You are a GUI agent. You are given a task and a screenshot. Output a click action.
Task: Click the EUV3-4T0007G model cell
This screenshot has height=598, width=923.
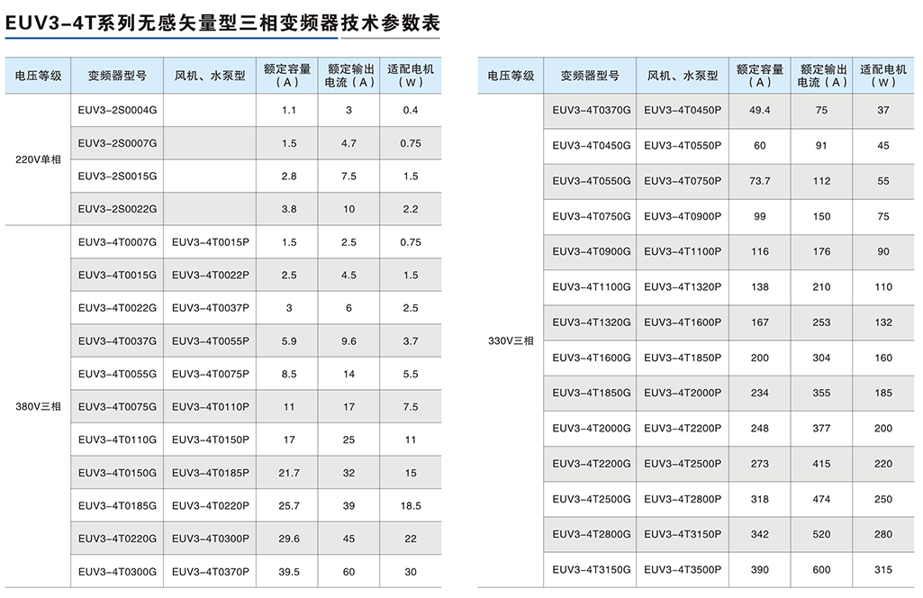pos(116,242)
